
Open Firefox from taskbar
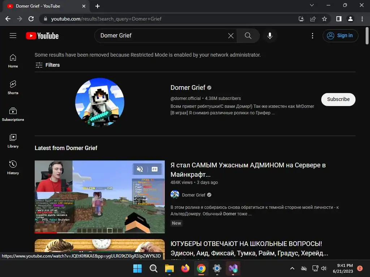[x=185, y=268]
